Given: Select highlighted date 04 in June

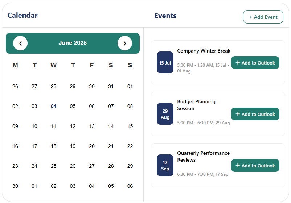Looking at the screenshot, I should pos(53,107).
